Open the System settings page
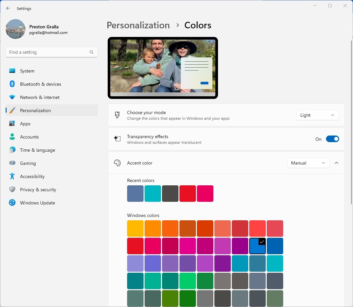Screen dimensions: 353x307 pyautogui.click(x=27, y=71)
